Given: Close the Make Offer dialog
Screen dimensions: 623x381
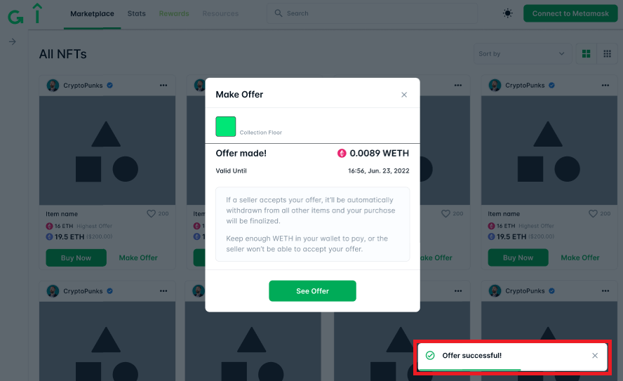Looking at the screenshot, I should pos(404,95).
